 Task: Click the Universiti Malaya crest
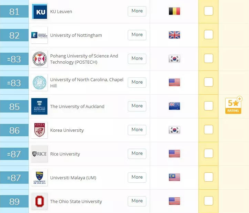point(39,178)
